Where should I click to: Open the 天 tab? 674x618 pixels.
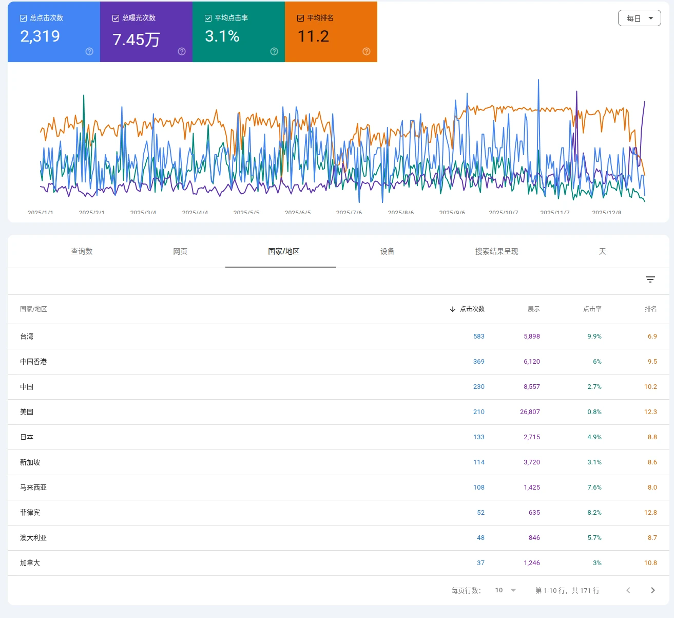pos(603,251)
